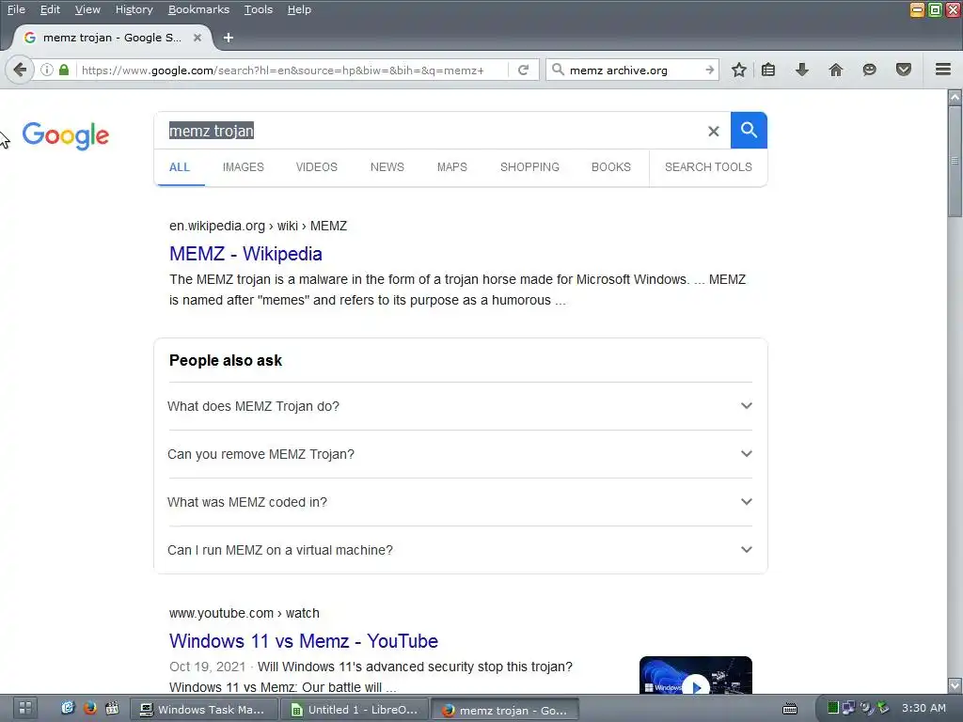
Task: Play the Windows 11 vs Memz video thumbnail
Action: click(696, 675)
